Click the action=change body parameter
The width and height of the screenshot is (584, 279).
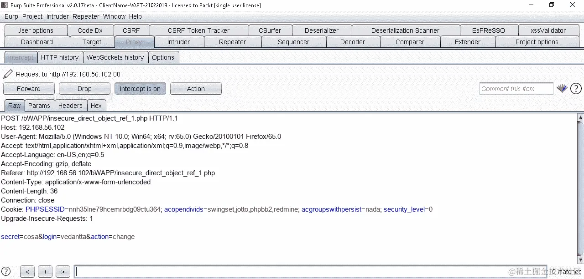pos(113,237)
